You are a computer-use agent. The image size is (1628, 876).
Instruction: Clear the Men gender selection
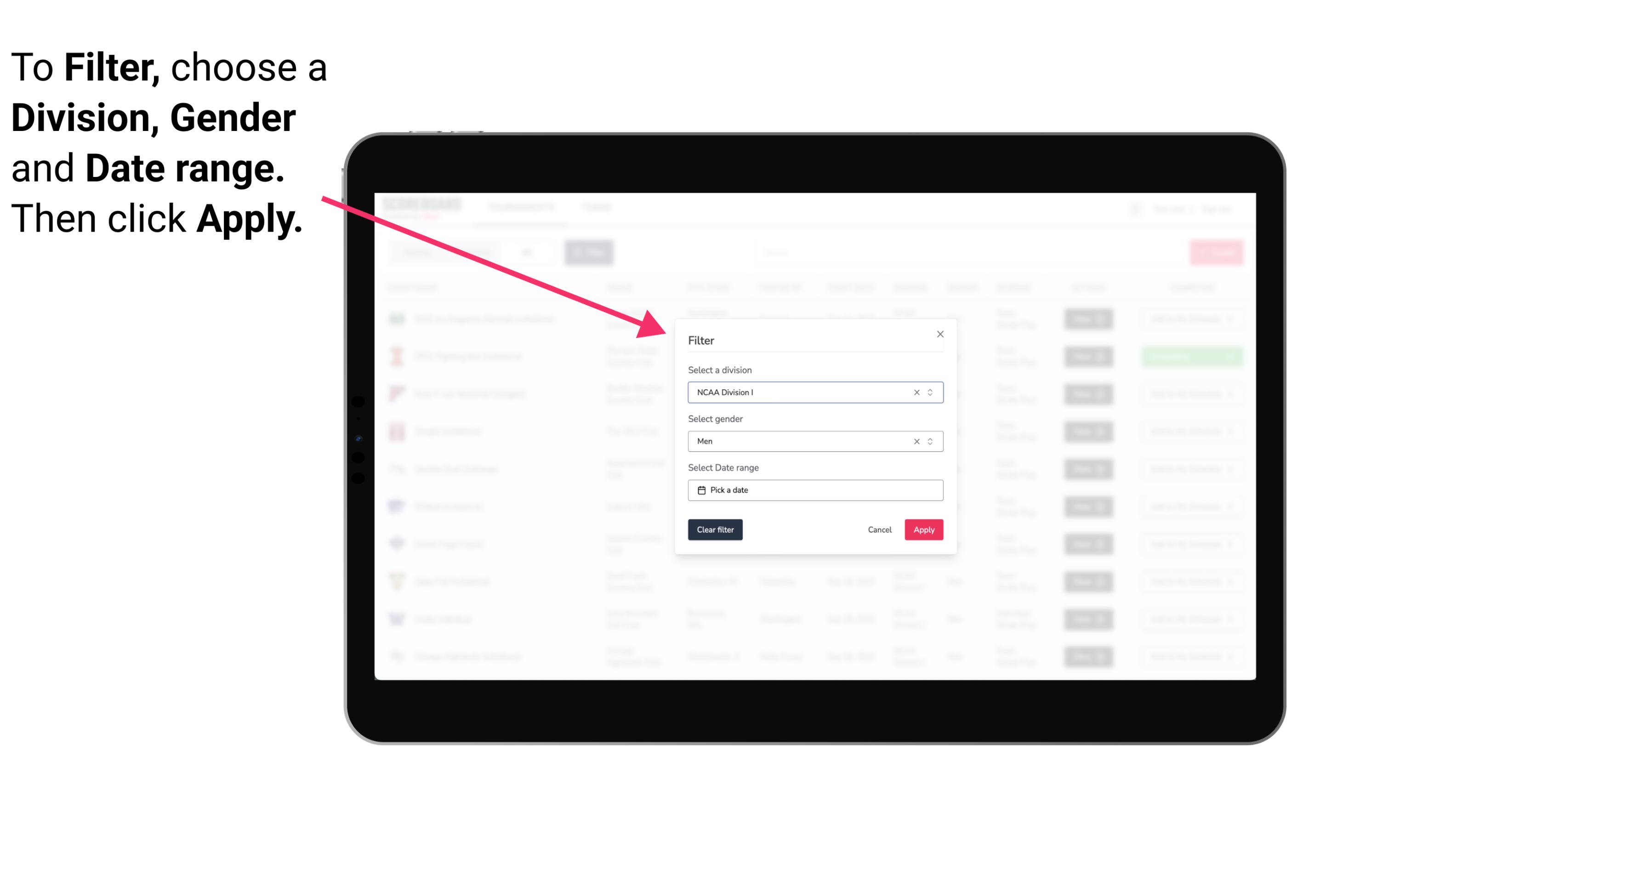tap(916, 441)
